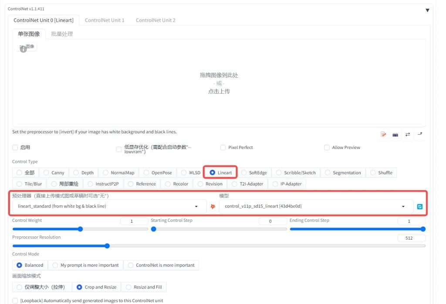Viewport: 446px width, 304px height.
Task: Choose the MLSD control type
Action: click(191, 173)
